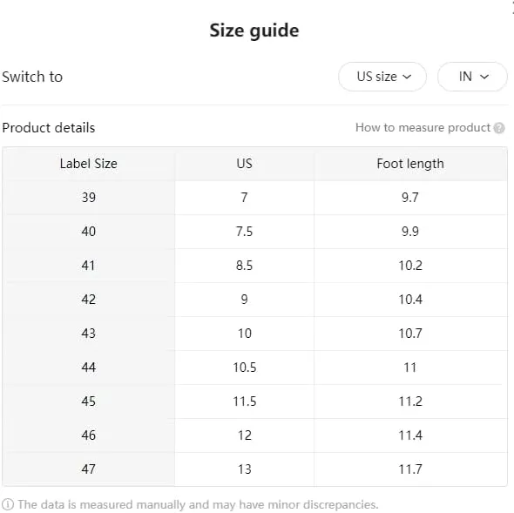Select label size 39 row
The height and width of the screenshot is (513, 514).
[254, 198]
